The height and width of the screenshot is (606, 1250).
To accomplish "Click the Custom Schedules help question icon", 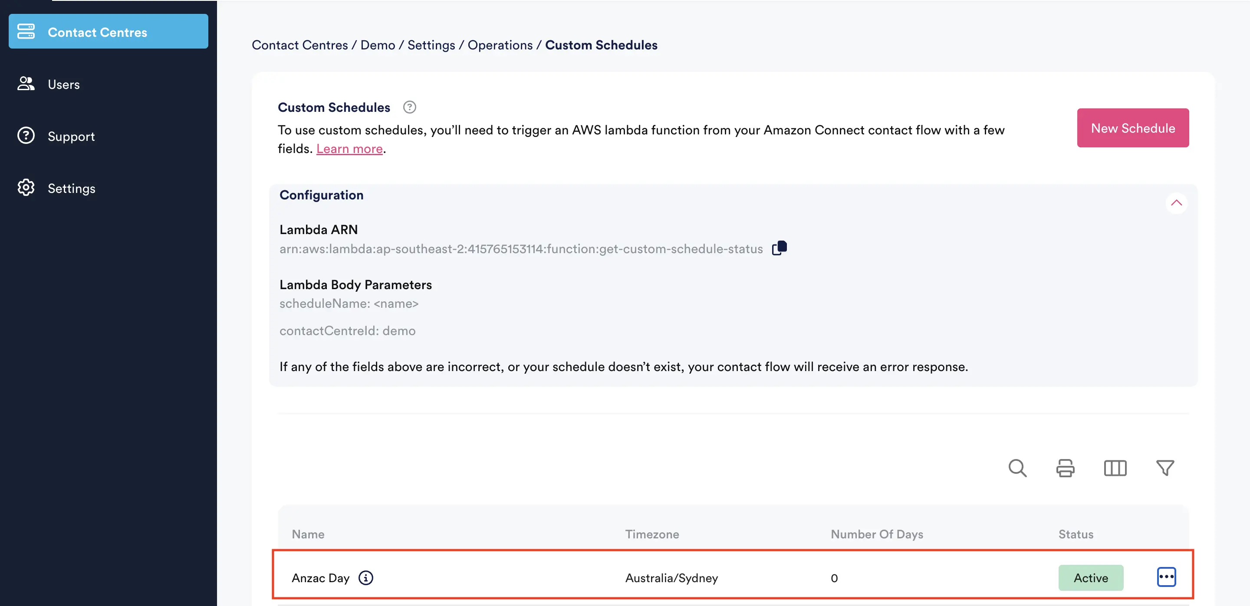I will coord(410,107).
